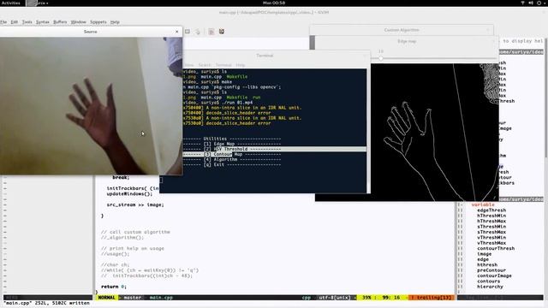The image size is (548, 308).
Task: Click the 'src_stream >> image;' line
Action: pyautogui.click(x=135, y=205)
